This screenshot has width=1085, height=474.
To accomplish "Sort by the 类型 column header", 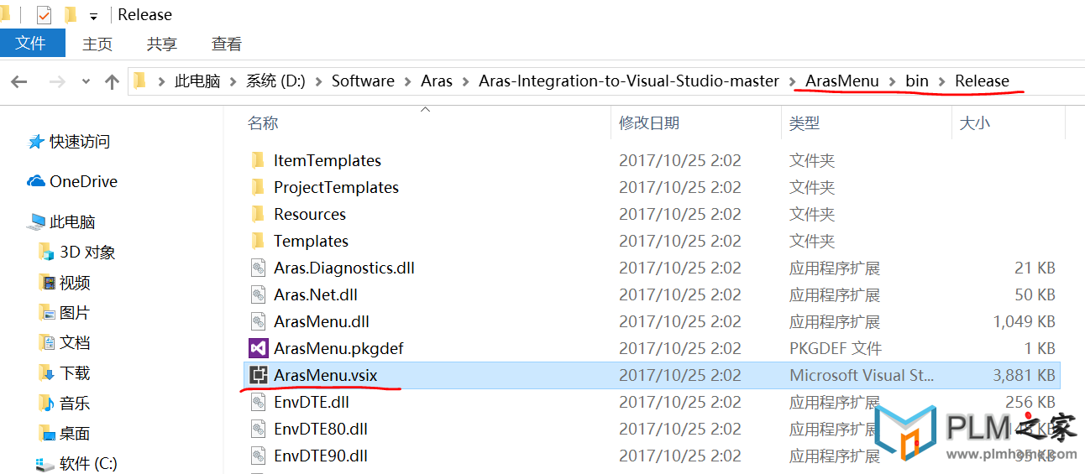I will 805,123.
